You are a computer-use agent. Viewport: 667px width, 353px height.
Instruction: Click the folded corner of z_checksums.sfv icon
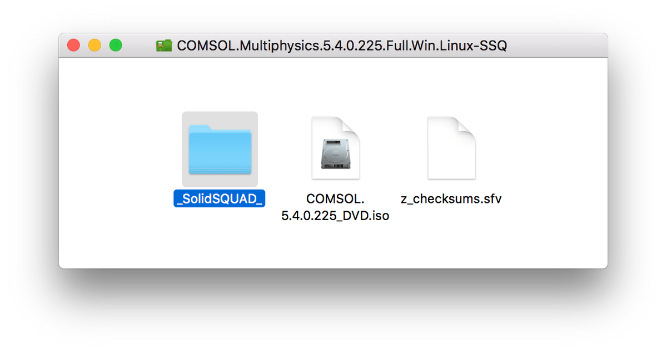click(x=467, y=125)
